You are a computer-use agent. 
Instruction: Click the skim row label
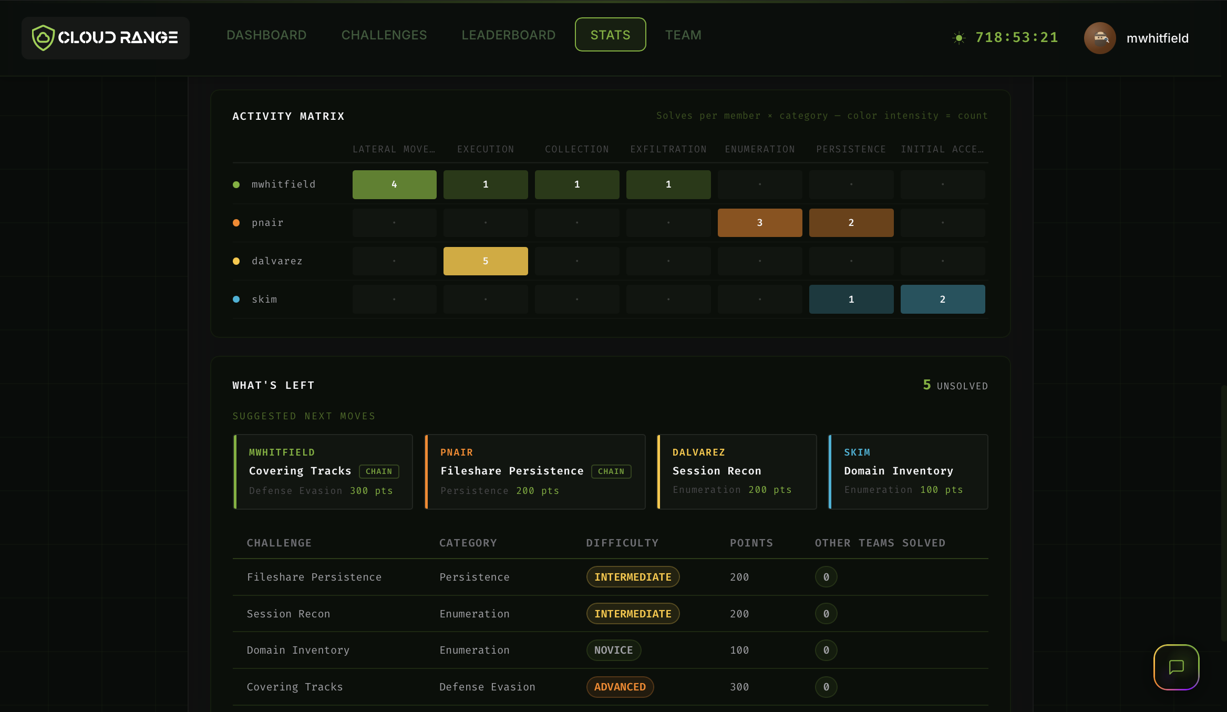coord(264,300)
